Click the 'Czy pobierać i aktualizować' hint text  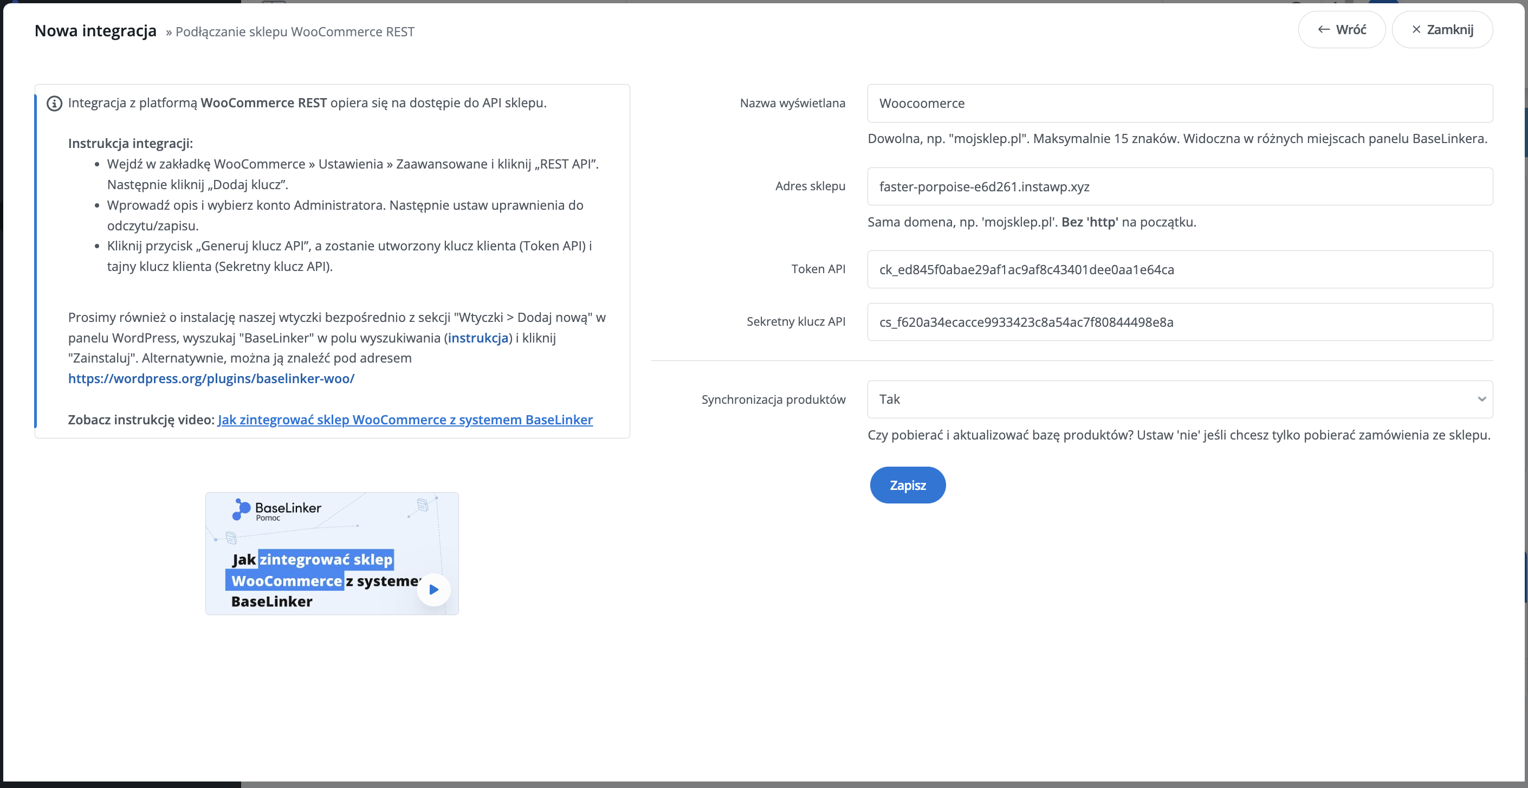pyautogui.click(x=1179, y=435)
